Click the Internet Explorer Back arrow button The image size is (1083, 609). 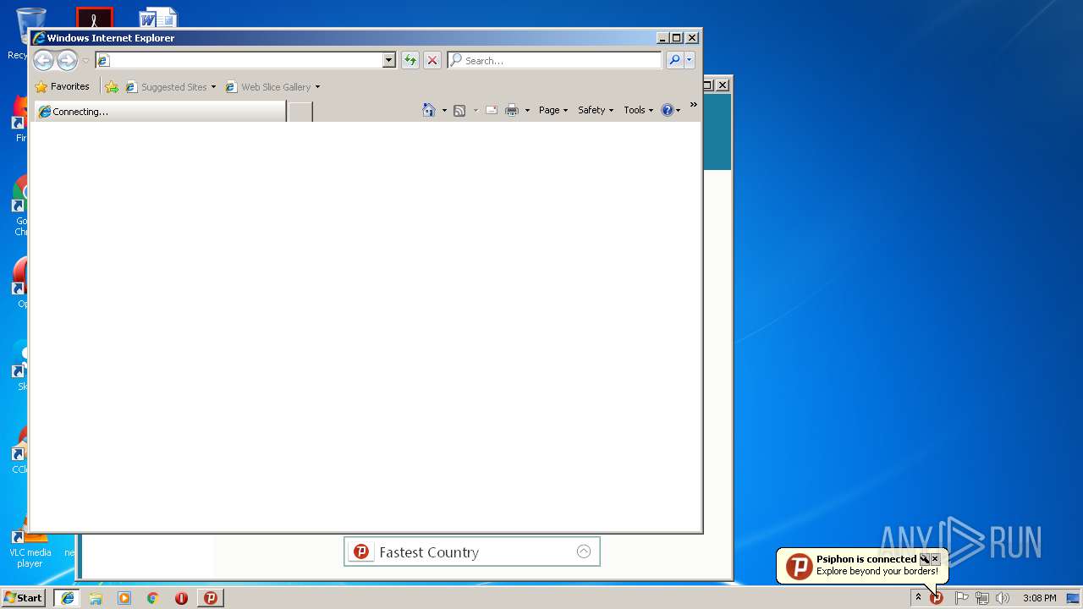(43, 60)
